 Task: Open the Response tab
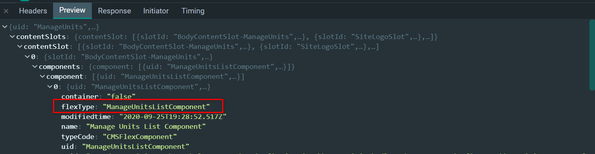tap(114, 11)
